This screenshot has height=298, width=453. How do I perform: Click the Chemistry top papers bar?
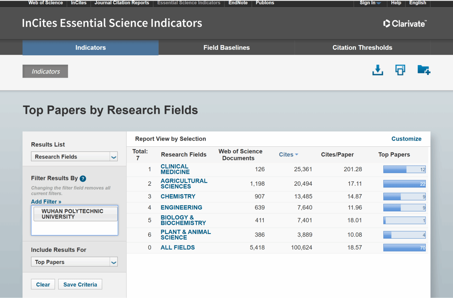click(404, 197)
